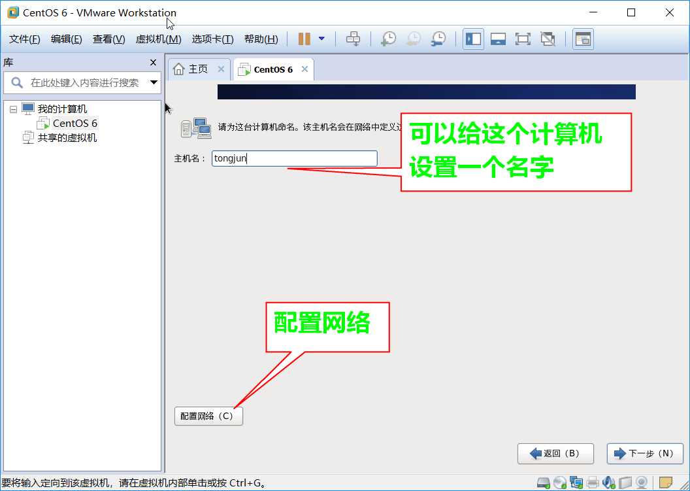Select CentOS 6 in the library tree
The width and height of the screenshot is (690, 491).
(x=74, y=124)
